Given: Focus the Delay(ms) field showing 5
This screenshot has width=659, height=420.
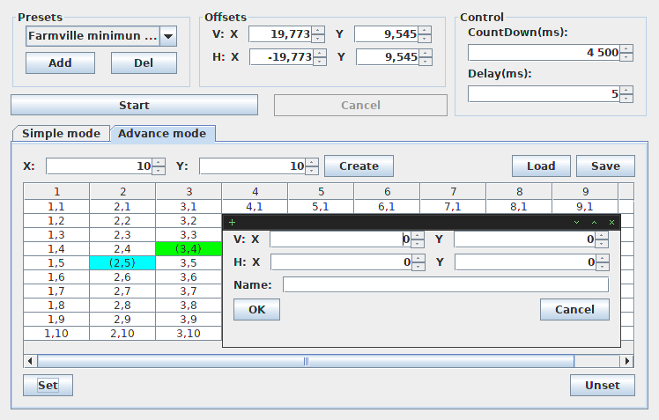Looking at the screenshot, I should tap(544, 93).
